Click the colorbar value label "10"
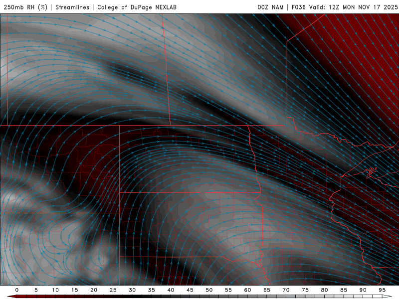The width and height of the screenshot is (399, 299). pyautogui.click(x=55, y=290)
